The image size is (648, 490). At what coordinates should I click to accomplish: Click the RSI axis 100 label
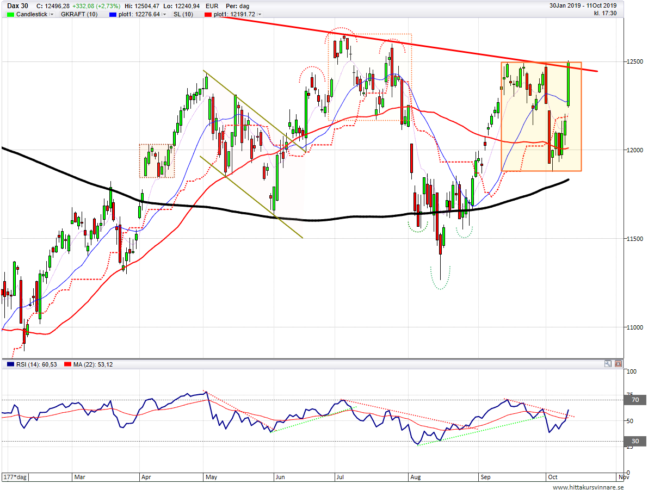[632, 371]
